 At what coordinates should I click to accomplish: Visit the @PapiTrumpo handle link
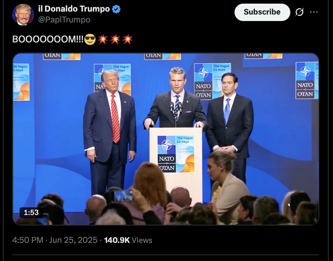64,20
